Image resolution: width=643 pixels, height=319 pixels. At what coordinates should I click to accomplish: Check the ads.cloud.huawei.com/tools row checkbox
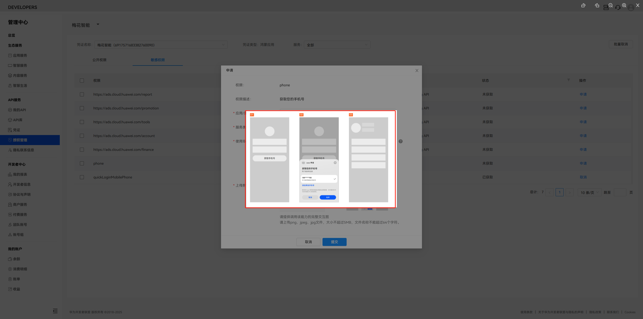pos(82,122)
